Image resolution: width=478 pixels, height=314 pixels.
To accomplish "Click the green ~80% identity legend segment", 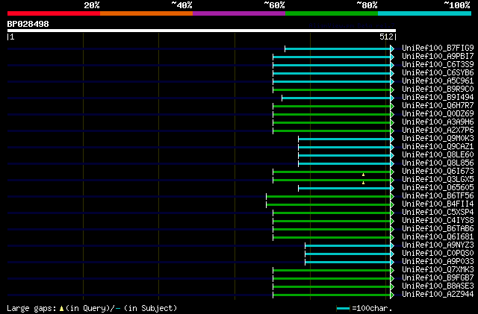I will [x=332, y=13].
